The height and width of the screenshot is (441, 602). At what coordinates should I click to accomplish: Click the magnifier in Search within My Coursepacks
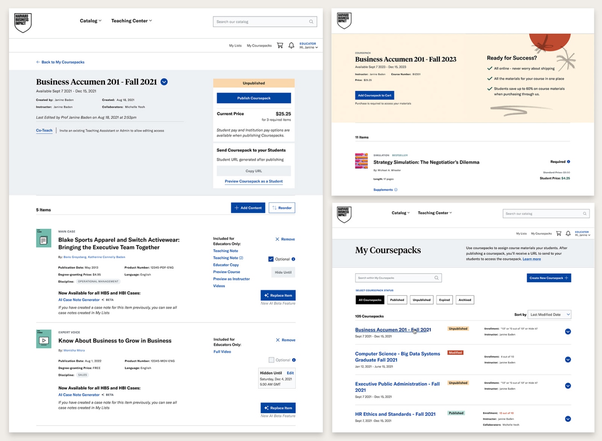(437, 278)
